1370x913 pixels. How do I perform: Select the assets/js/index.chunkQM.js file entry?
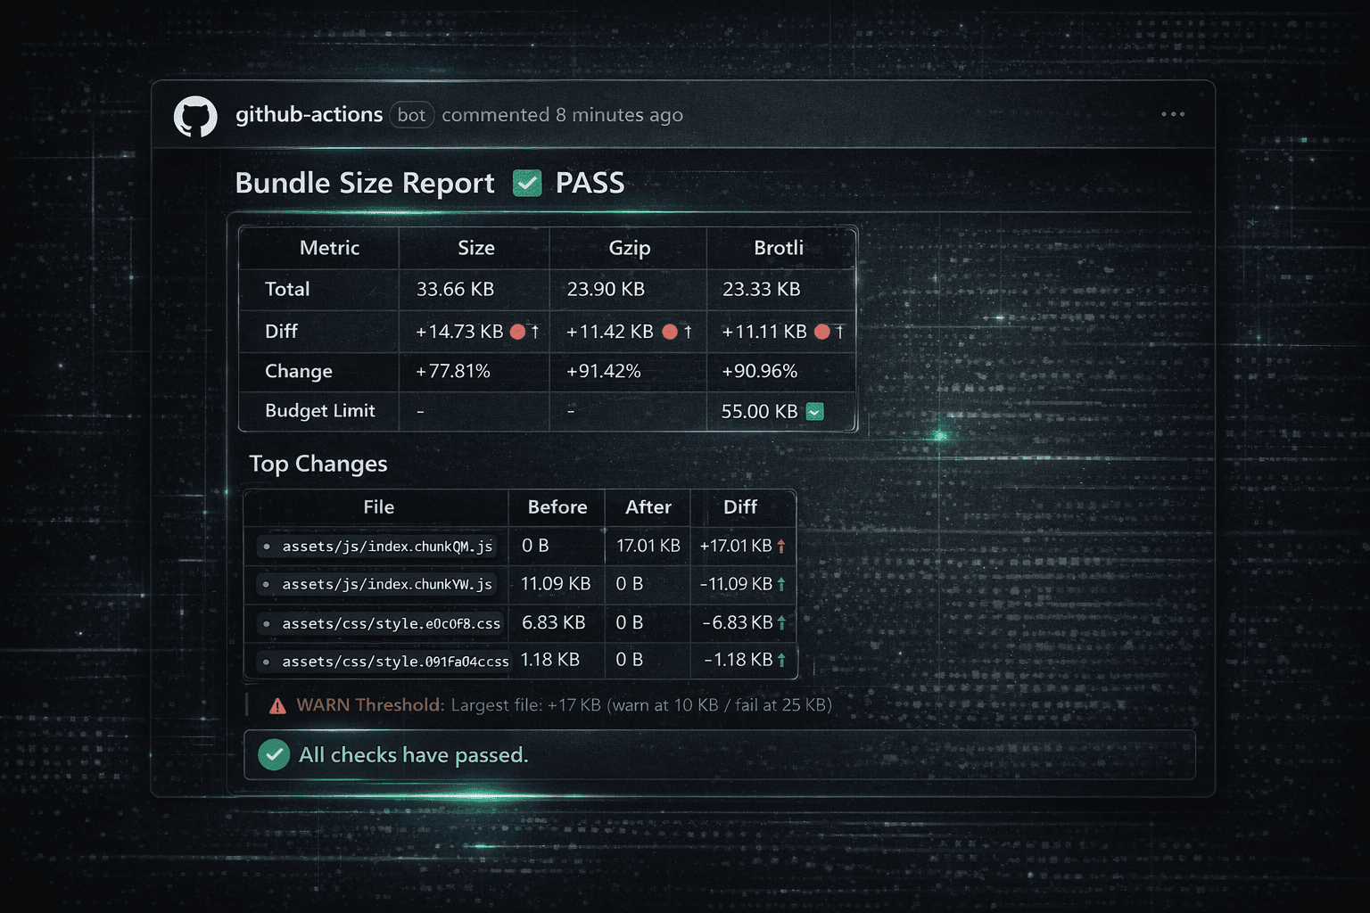pyautogui.click(x=386, y=547)
